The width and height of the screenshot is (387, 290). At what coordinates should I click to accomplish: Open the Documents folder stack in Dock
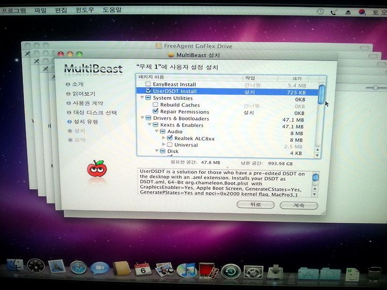[x=331, y=274]
